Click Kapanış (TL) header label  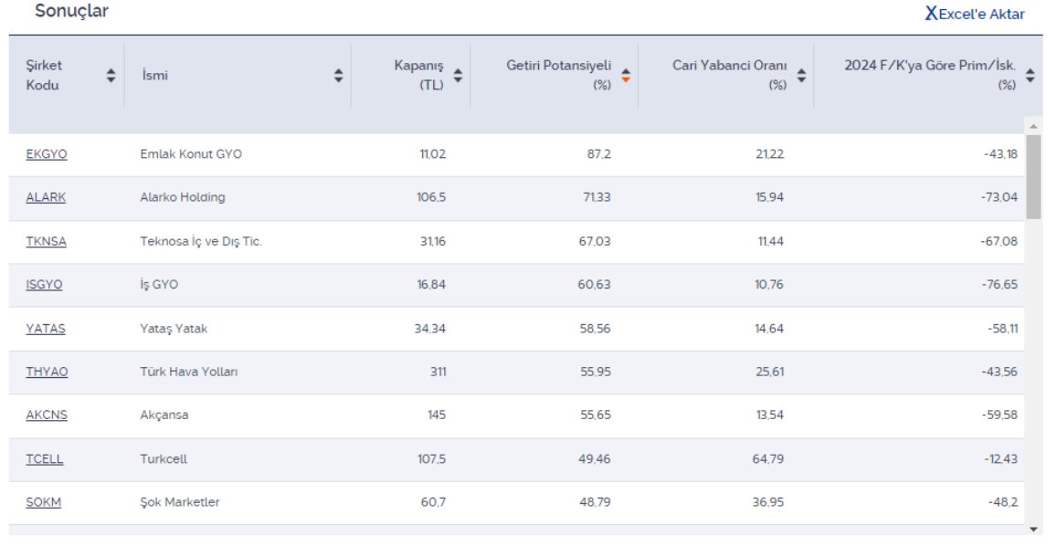pyautogui.click(x=418, y=75)
